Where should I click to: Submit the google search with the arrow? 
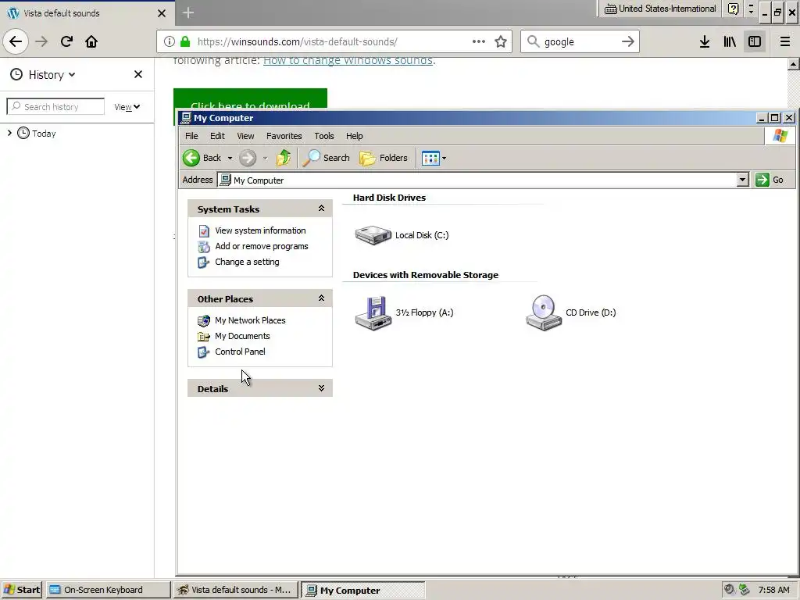(627, 41)
